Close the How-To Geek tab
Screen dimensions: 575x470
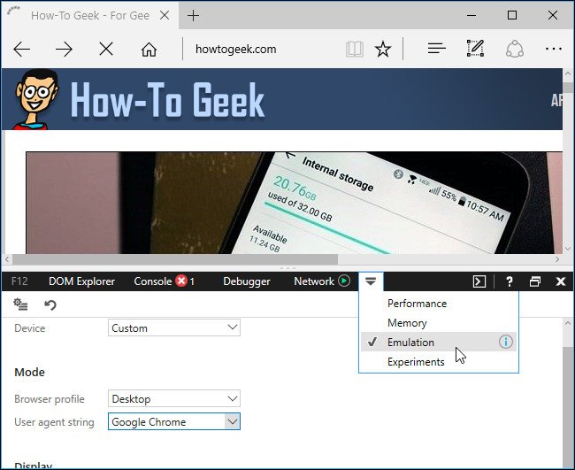point(165,15)
